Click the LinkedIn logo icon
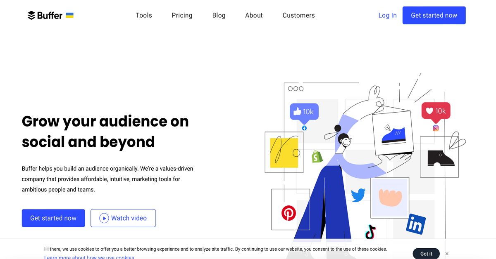This screenshot has height=259, width=496. point(416,224)
